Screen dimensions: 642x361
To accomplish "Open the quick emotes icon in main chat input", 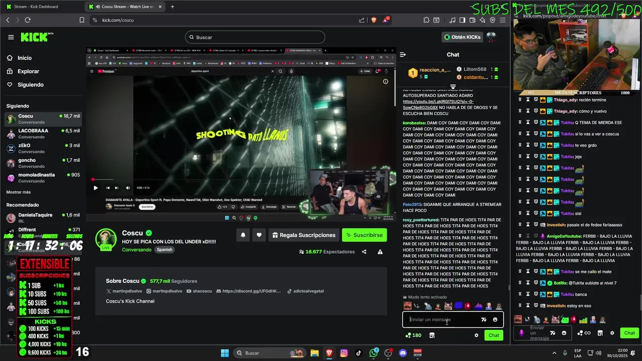I will click(484, 319).
